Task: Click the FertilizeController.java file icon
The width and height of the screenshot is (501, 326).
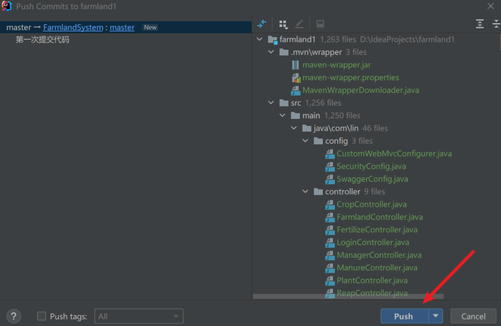Action: pyautogui.click(x=330, y=230)
